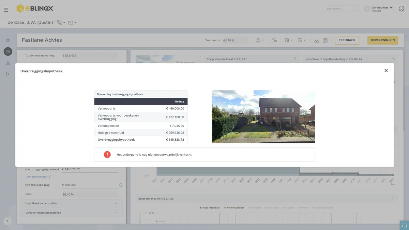Image resolution: width=409 pixels, height=230 pixels.
Task: Open the customer card sidebar icon
Action: click(x=8, y=40)
